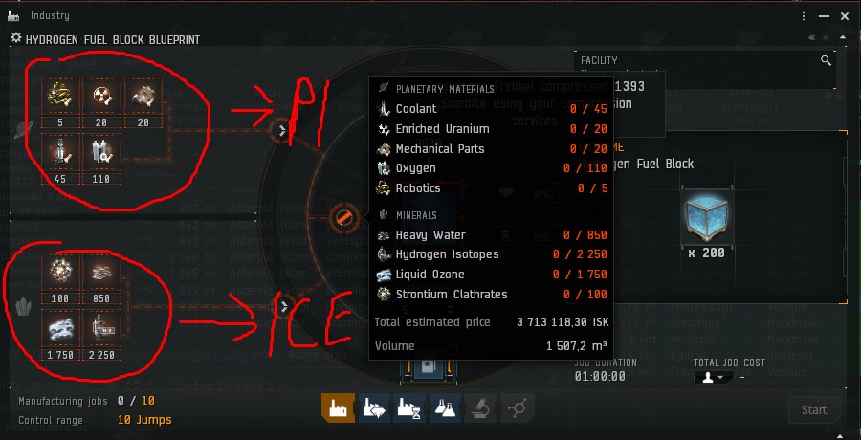Open the Total Job Cost payer dropdown
Screen dimensions: 861x440
(712, 378)
